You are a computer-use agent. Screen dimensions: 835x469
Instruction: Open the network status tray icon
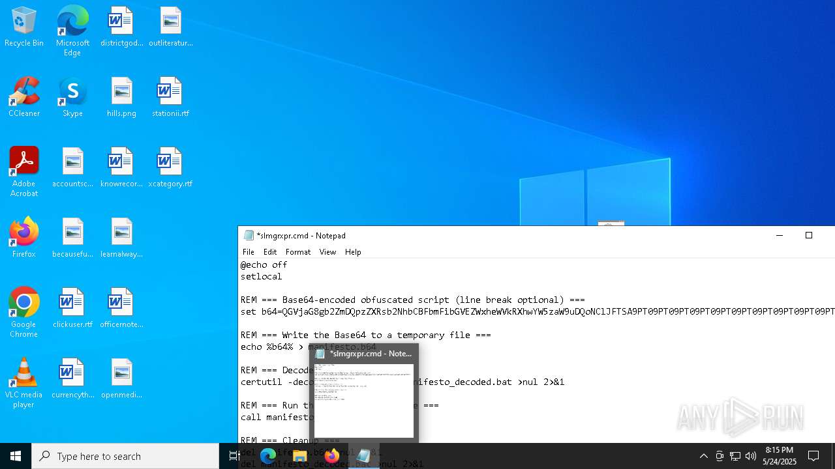(x=735, y=456)
